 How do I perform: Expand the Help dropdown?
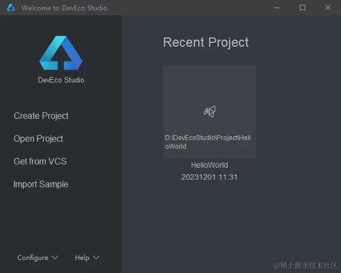pyautogui.click(x=87, y=258)
